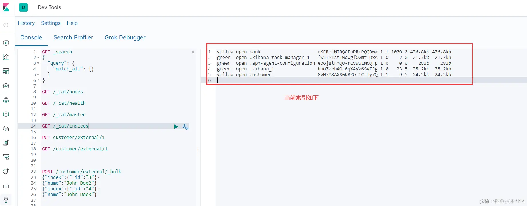Open the space selector D avatar
The height and width of the screenshot is (206, 527).
coord(23,7)
